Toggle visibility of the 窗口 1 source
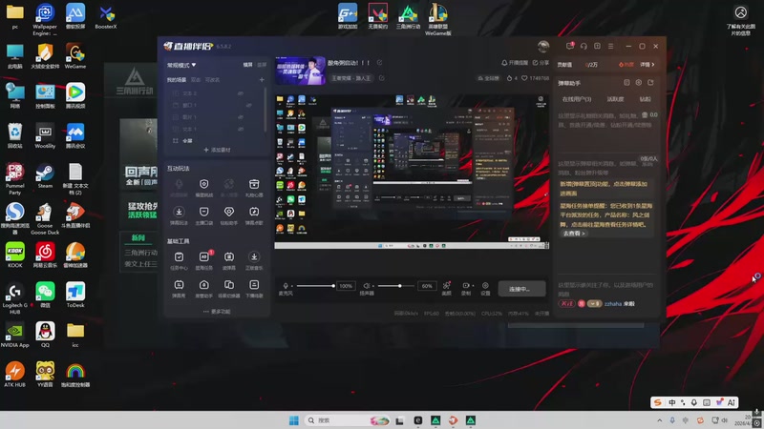The width and height of the screenshot is (764, 429). [x=248, y=105]
